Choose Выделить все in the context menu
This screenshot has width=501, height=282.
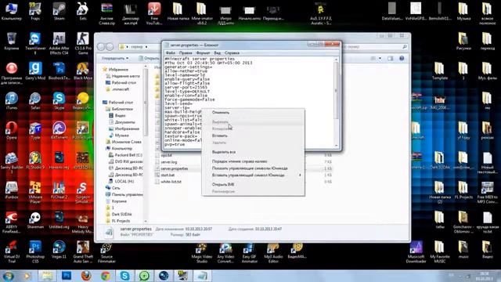pyautogui.click(x=253, y=152)
